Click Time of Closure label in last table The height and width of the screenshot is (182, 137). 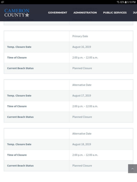[x=17, y=155]
